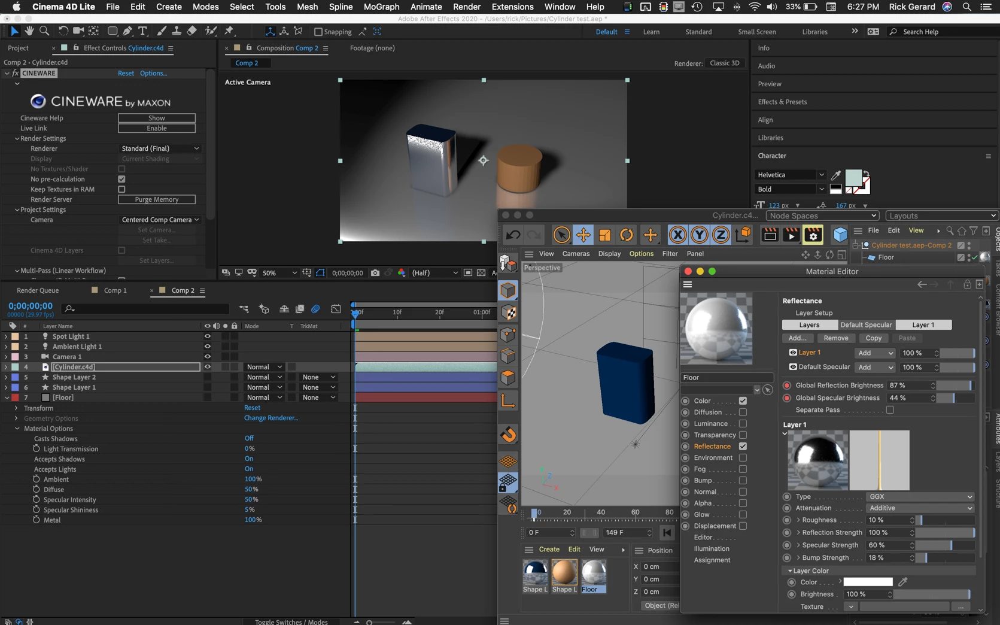Click the snapshot camera icon below composition

coord(375,273)
